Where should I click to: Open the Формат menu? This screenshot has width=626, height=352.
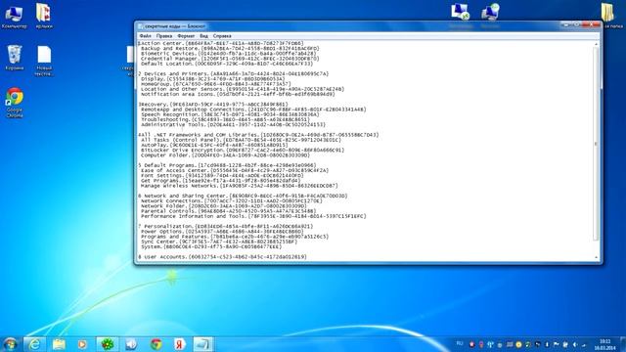click(186, 36)
